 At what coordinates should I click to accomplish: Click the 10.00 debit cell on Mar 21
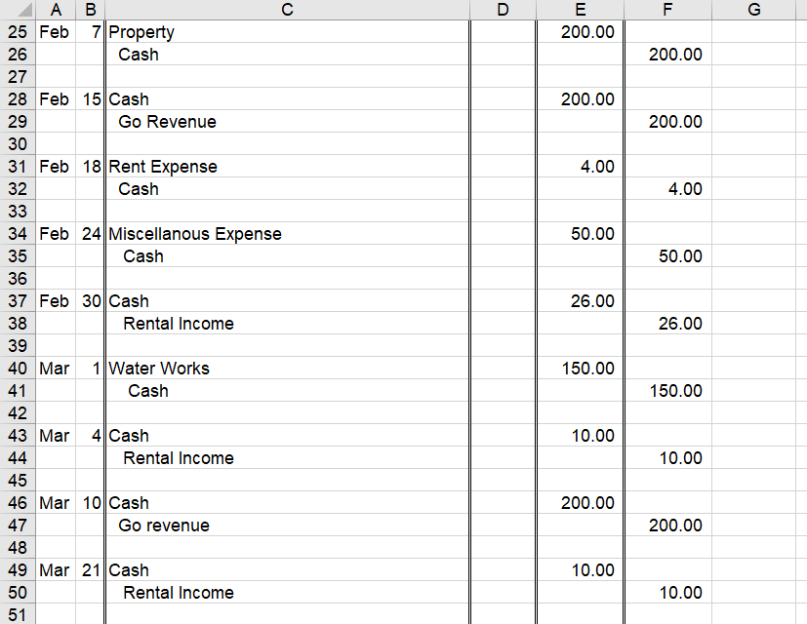581,570
